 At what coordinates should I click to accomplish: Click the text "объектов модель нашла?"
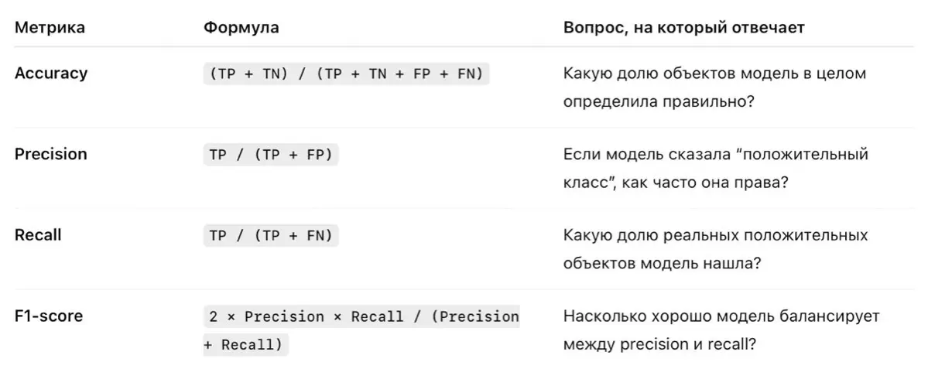pos(663,263)
